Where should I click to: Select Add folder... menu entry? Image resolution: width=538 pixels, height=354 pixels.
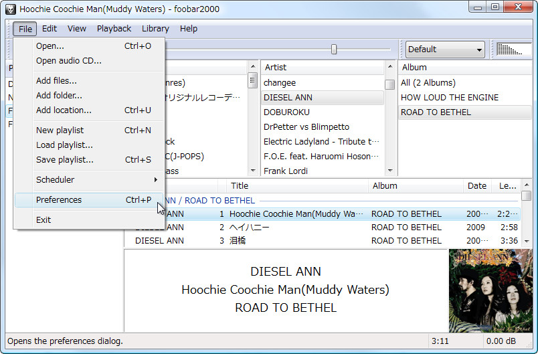click(x=89, y=96)
